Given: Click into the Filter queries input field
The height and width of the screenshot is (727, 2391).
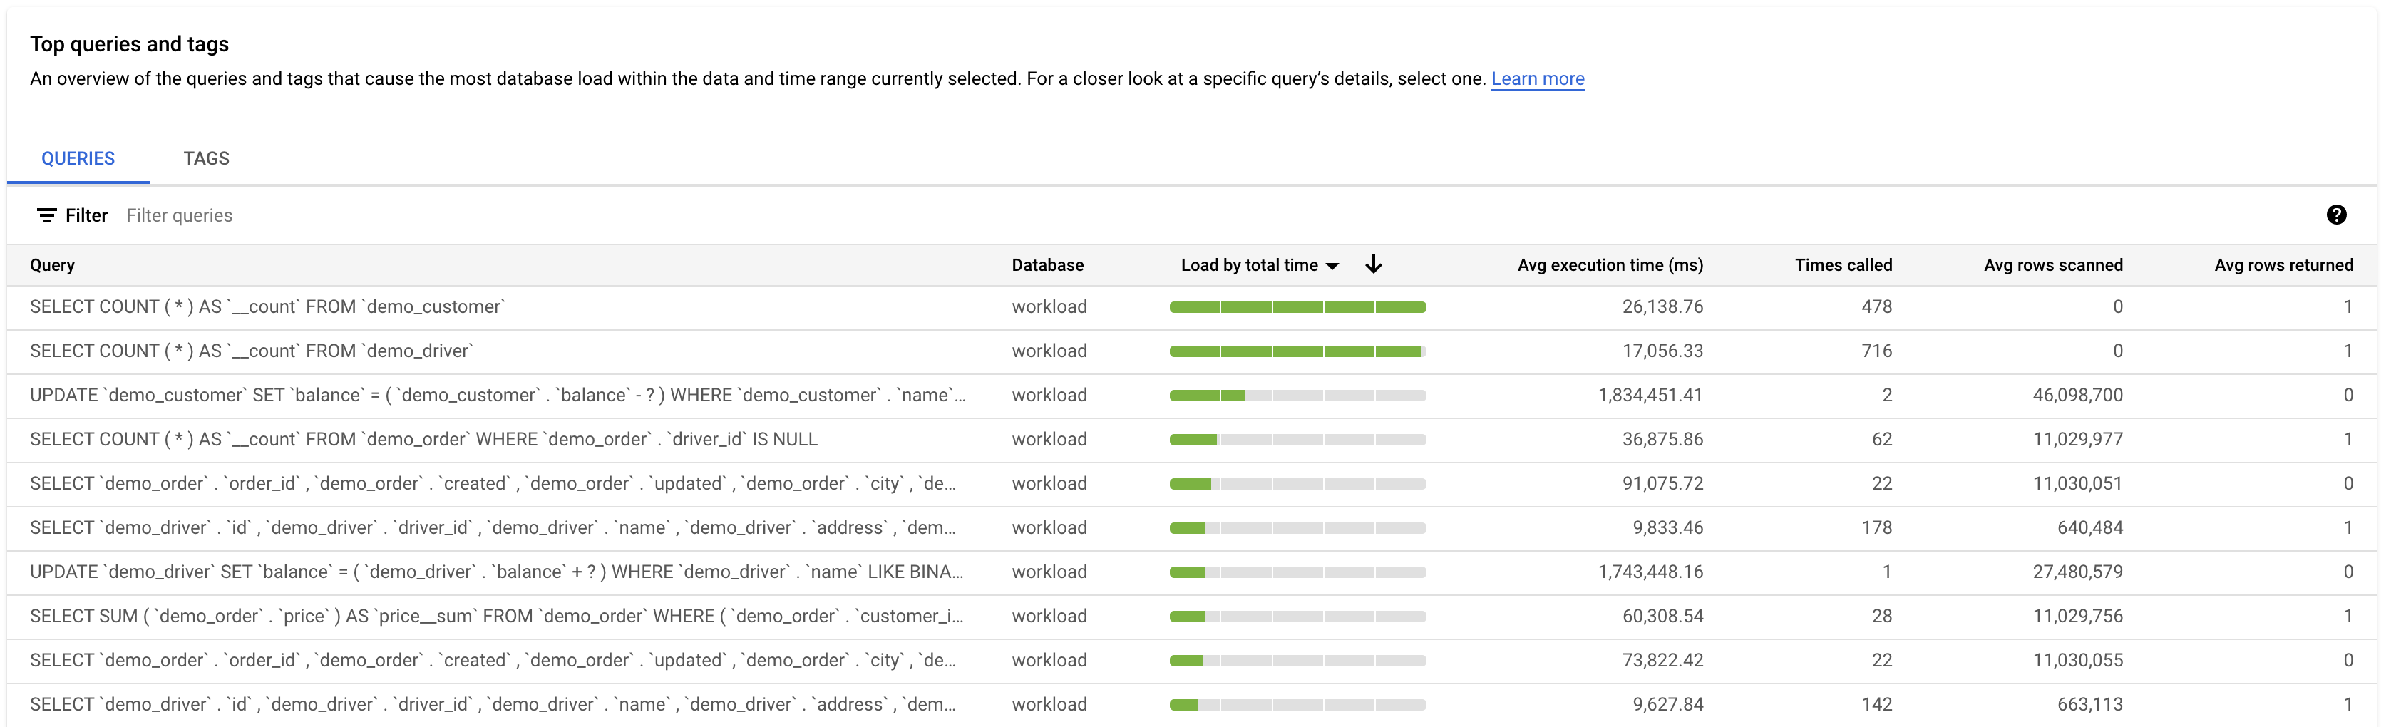Looking at the screenshot, I should tap(179, 215).
